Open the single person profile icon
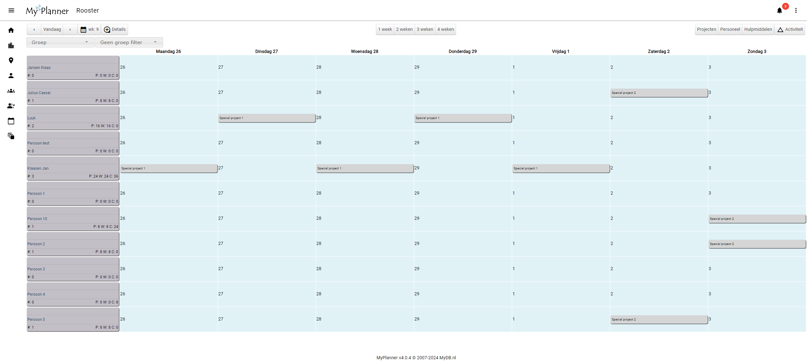The width and height of the screenshot is (807, 363). pyautogui.click(x=11, y=75)
